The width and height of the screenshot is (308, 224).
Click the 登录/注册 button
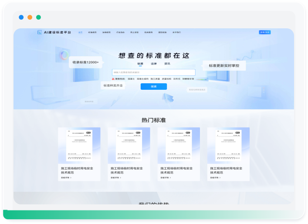[265, 32]
